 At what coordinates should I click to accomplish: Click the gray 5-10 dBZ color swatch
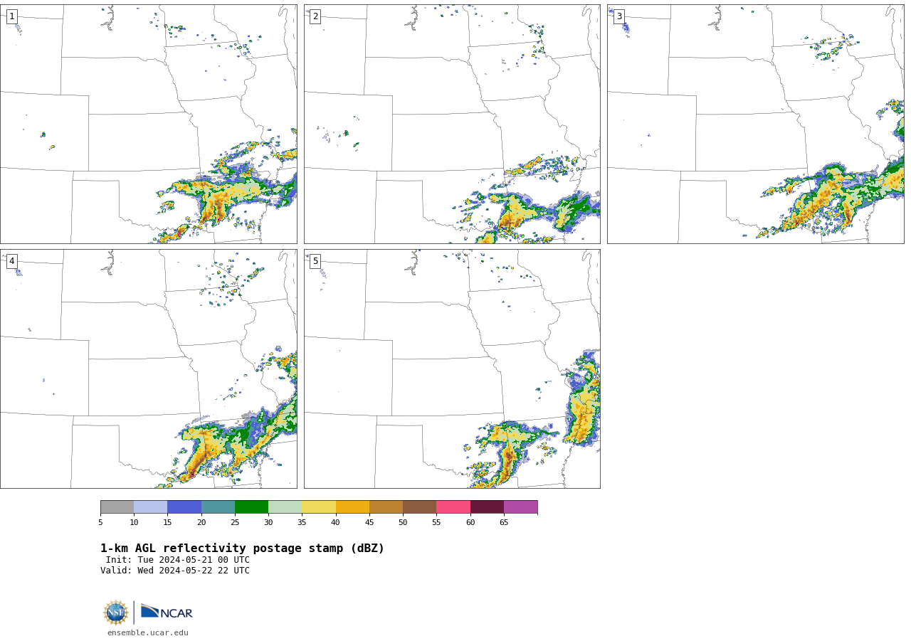(x=117, y=507)
